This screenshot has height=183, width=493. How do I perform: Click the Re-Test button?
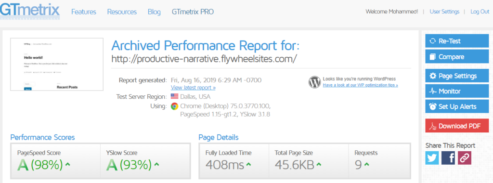pos(457,41)
